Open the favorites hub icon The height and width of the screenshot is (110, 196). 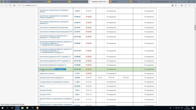pyautogui.click(x=182, y=5)
